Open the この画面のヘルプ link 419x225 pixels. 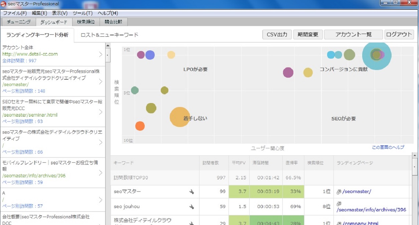[388, 147]
